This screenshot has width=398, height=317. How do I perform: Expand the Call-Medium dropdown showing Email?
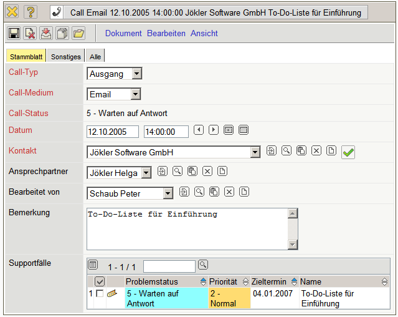click(x=135, y=94)
